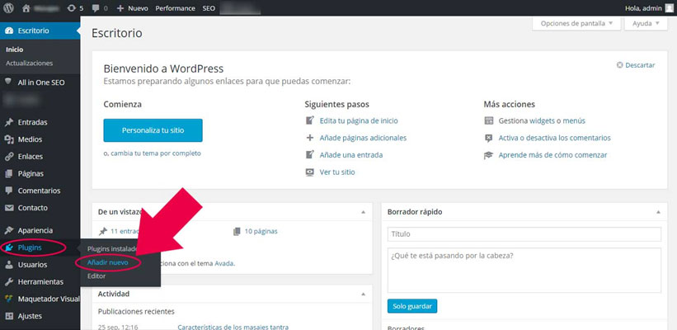Viewport: 677px width, 330px height.
Task: Open Añade una entrada link
Action: coord(351,154)
